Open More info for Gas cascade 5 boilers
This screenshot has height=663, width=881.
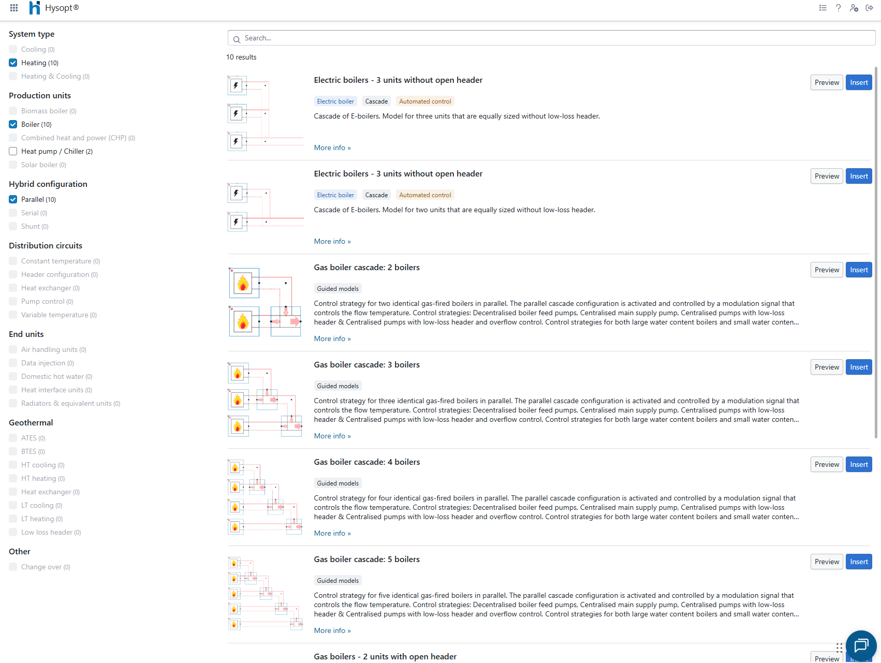tap(332, 630)
